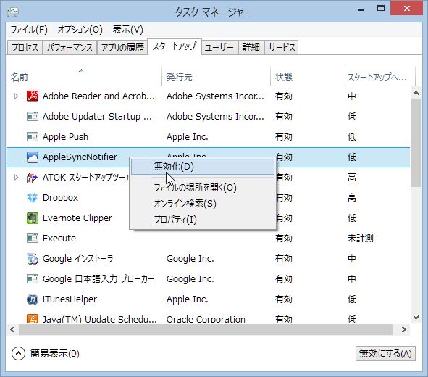This screenshot has height=377, width=428.
Task: Select the 'Execute' row name
Action: tap(59, 239)
